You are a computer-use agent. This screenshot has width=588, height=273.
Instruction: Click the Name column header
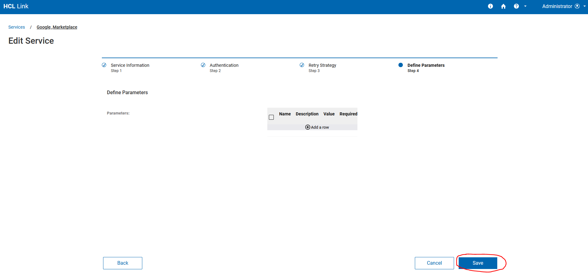[x=285, y=114]
